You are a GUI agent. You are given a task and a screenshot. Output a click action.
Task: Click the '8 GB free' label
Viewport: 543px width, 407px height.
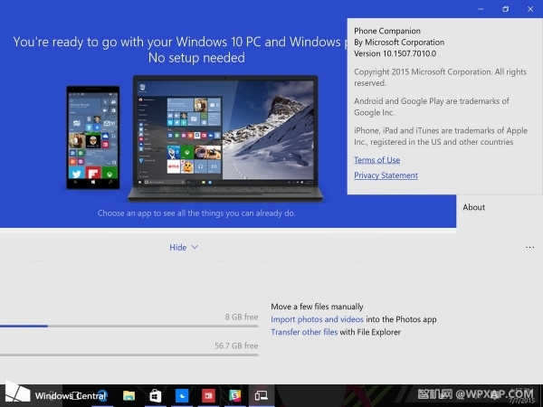point(242,317)
